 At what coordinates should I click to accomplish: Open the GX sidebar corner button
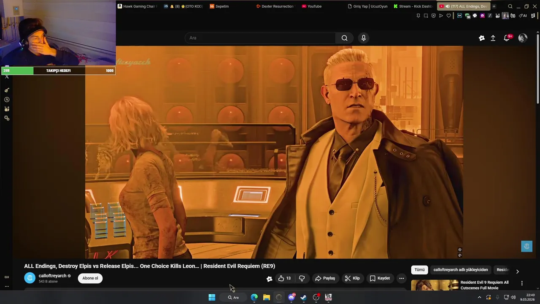click(x=7, y=277)
